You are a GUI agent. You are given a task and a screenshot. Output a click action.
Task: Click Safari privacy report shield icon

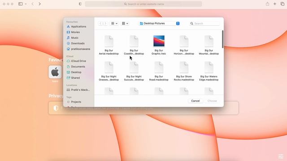(x=80, y=4)
